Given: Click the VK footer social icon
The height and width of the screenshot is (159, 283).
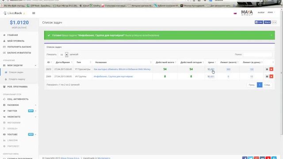Looking at the screenshot, I should (262, 158).
